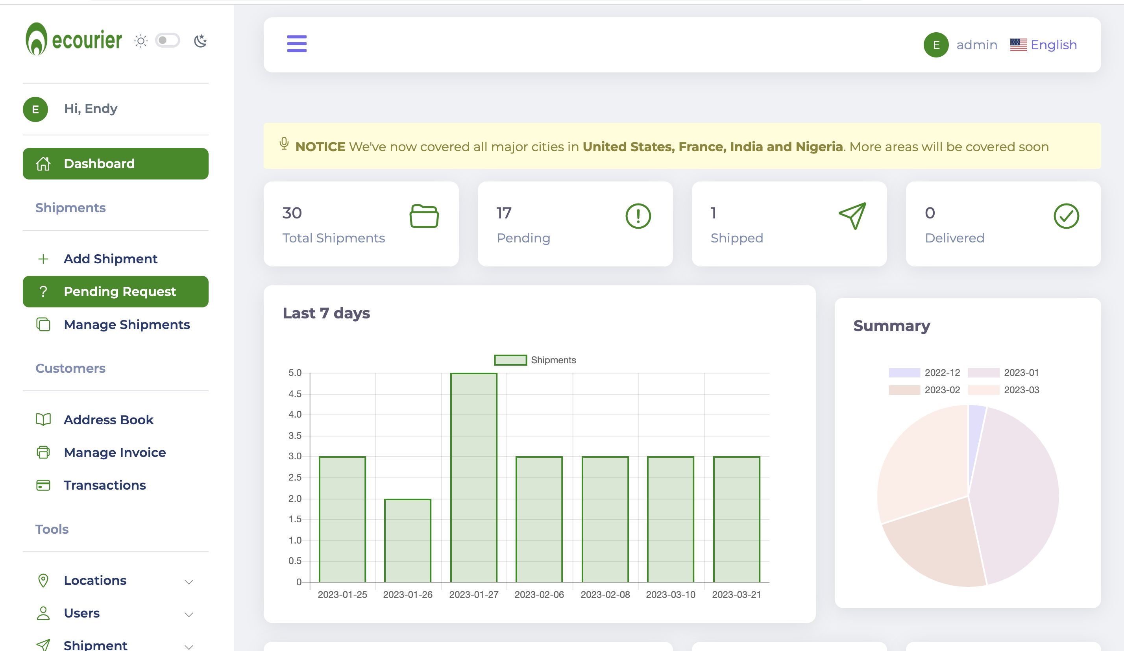The image size is (1124, 651).
Task: Click the sun light-mode icon
Action: pyautogui.click(x=140, y=41)
